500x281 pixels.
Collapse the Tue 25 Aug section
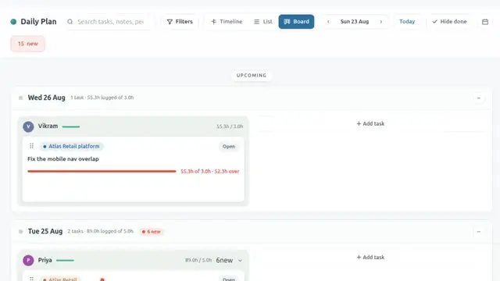479,232
